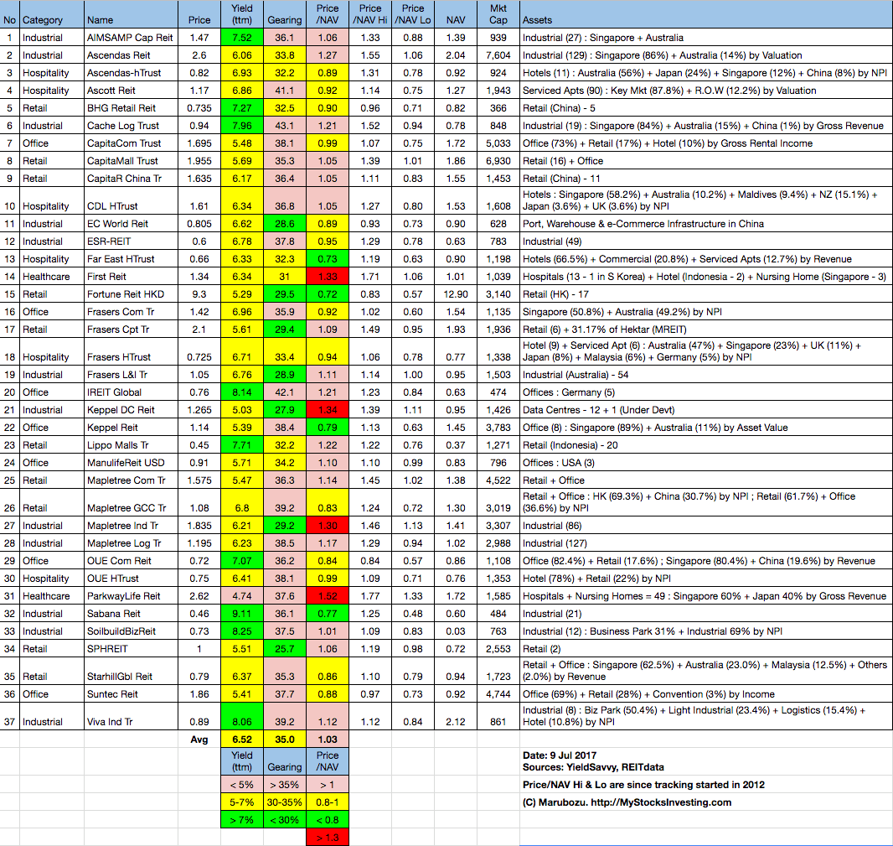The width and height of the screenshot is (893, 846).
Task: Click the 'CapitaCom Trust' name cell
Action: click(131, 143)
